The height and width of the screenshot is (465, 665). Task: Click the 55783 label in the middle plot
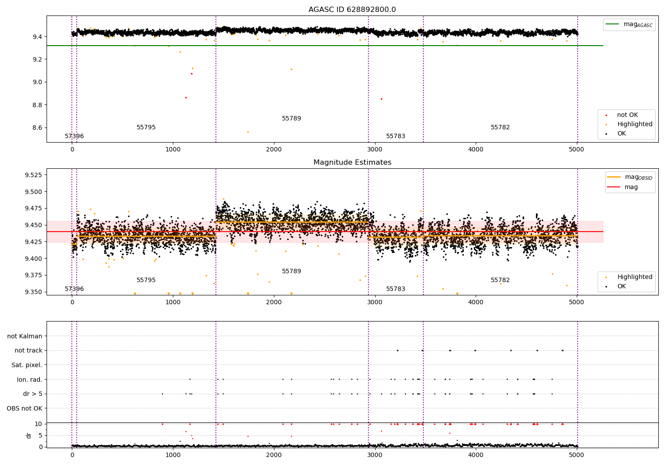(x=395, y=289)
